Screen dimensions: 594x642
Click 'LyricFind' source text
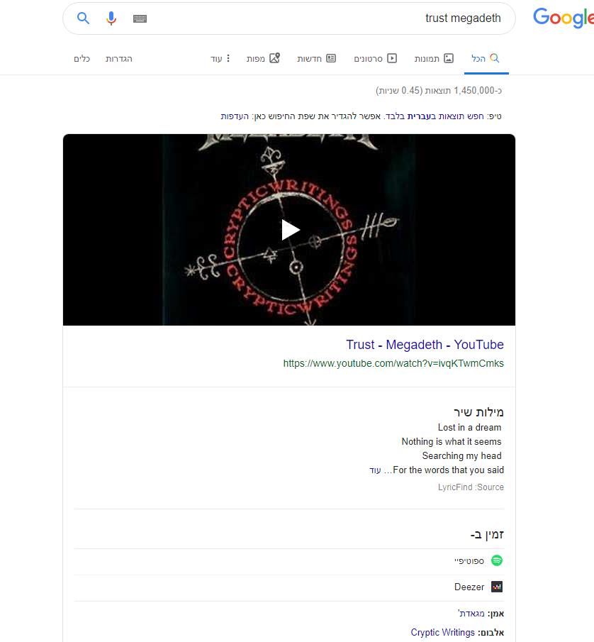click(x=455, y=487)
